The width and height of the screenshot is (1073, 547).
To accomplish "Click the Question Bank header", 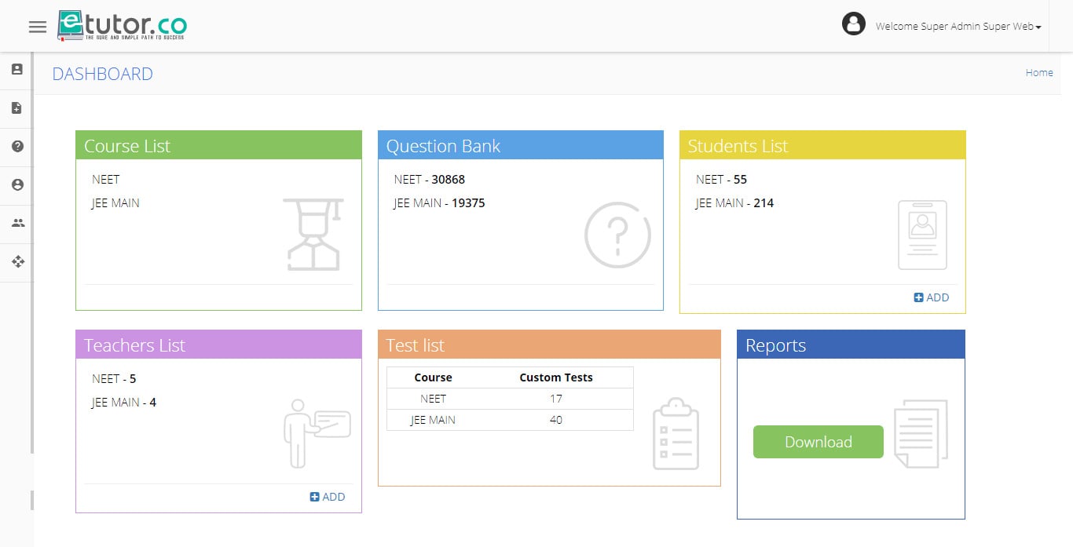I will 521,145.
